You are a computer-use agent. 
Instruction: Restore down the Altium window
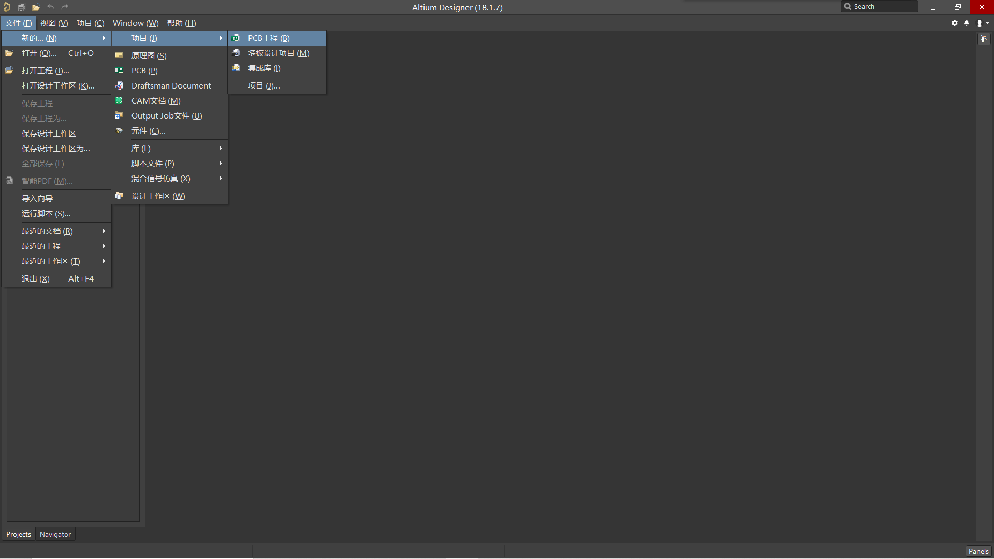958,7
